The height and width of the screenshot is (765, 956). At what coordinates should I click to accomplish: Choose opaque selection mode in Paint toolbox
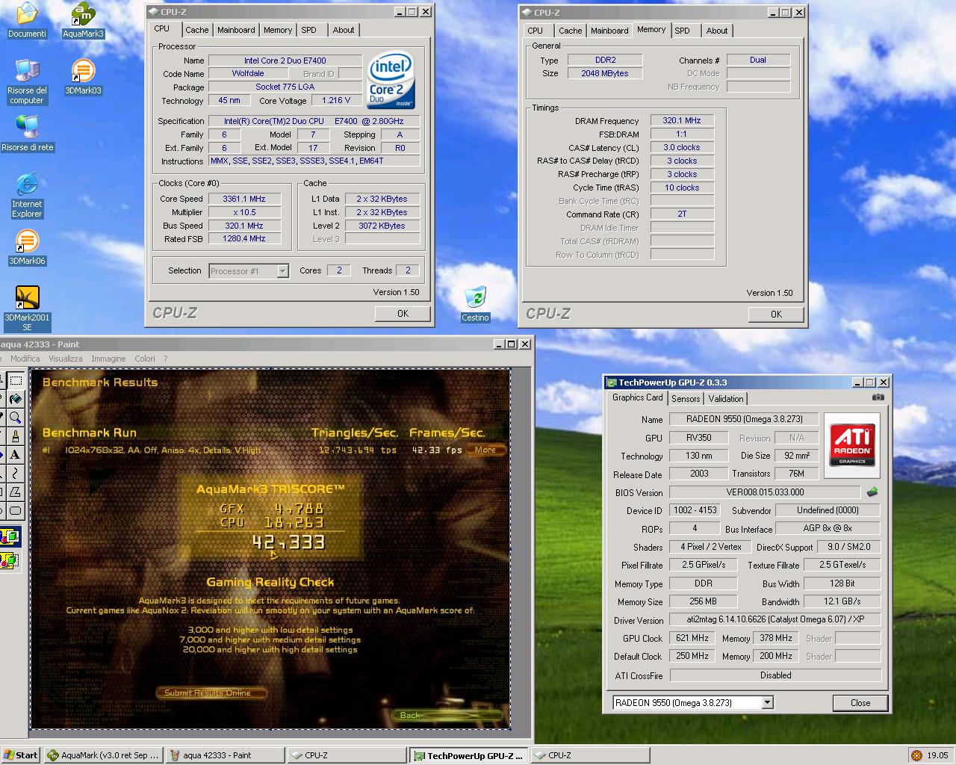10,536
